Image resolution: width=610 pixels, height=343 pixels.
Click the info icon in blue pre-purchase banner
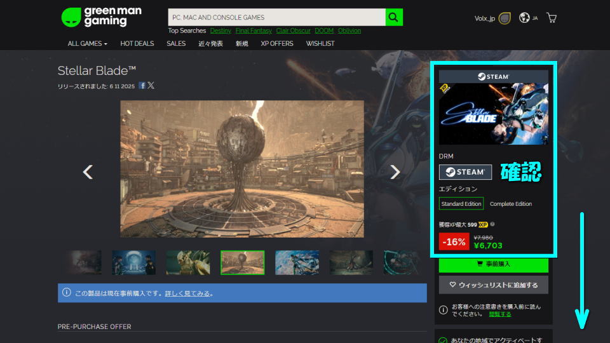[67, 292]
